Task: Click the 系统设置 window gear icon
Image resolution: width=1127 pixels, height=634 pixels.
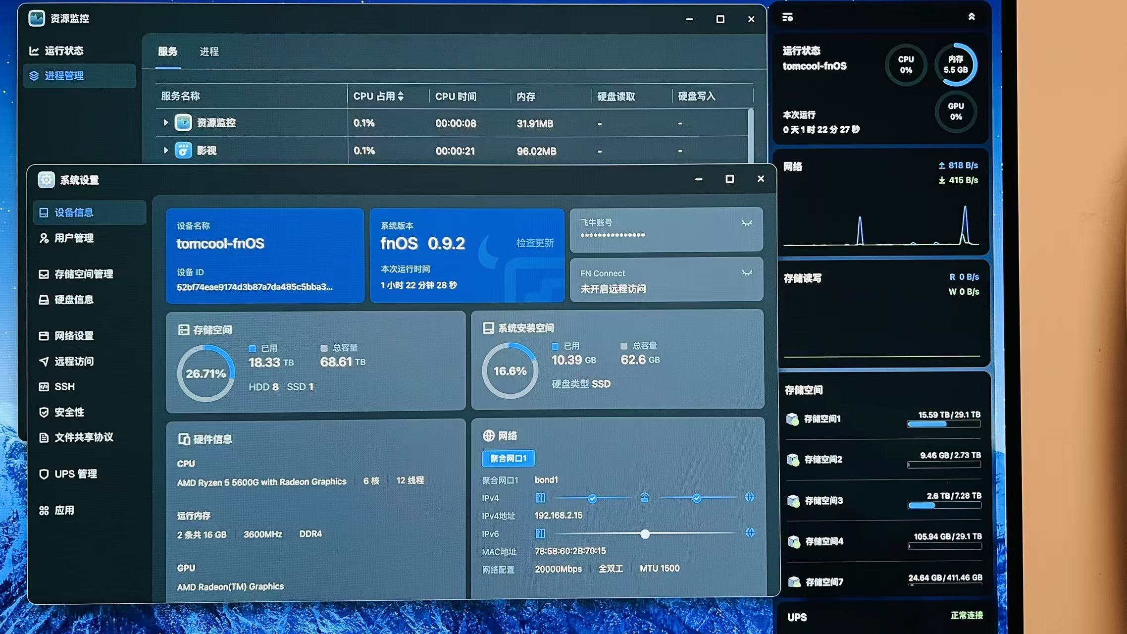Action: (x=46, y=180)
